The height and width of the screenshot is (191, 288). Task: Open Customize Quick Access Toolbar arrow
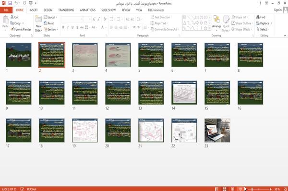coord(36,3)
